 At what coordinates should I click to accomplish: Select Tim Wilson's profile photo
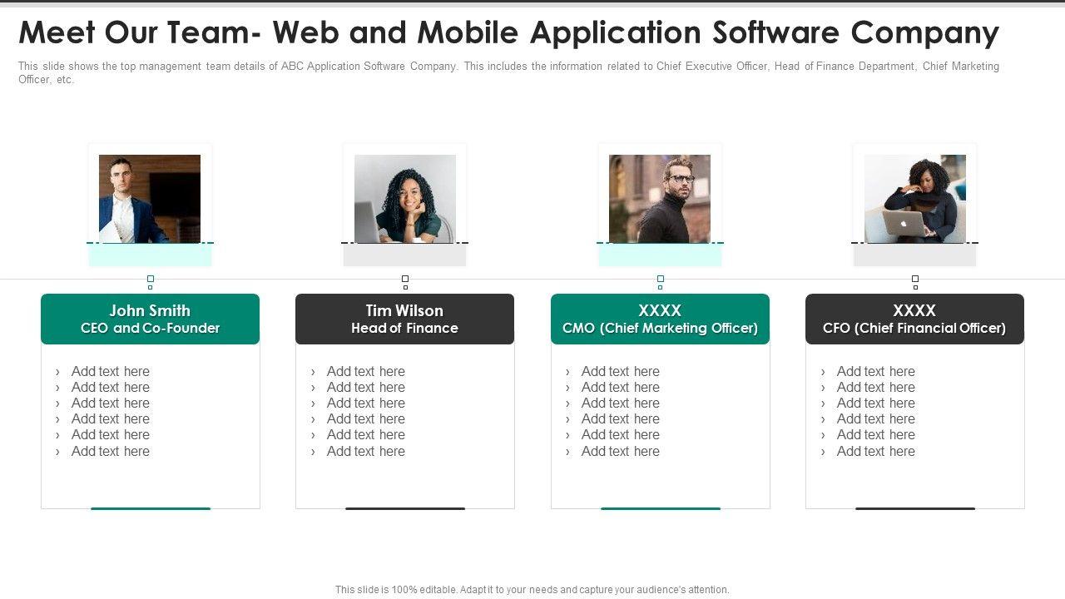point(404,198)
